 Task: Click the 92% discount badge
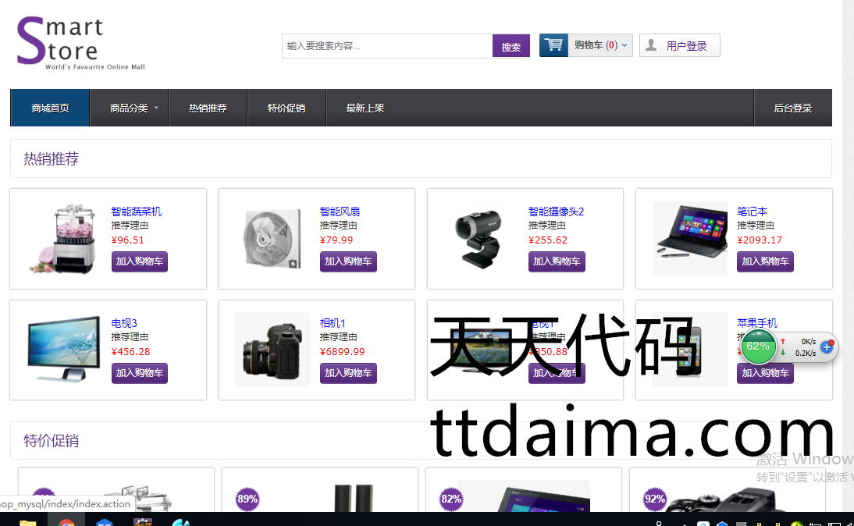pyautogui.click(x=655, y=499)
